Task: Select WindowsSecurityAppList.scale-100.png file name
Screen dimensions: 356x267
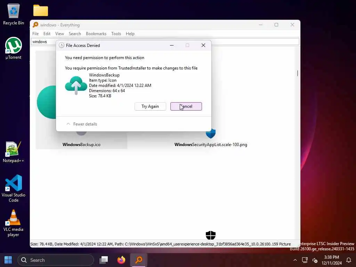Action: (x=211, y=145)
